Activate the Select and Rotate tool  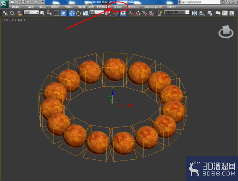click(79, 13)
